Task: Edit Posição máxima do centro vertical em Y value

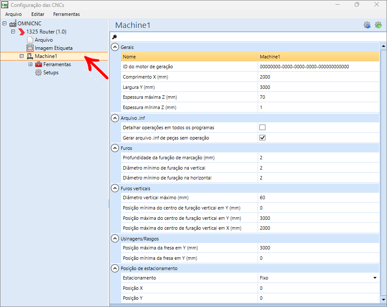Action: 318,218
